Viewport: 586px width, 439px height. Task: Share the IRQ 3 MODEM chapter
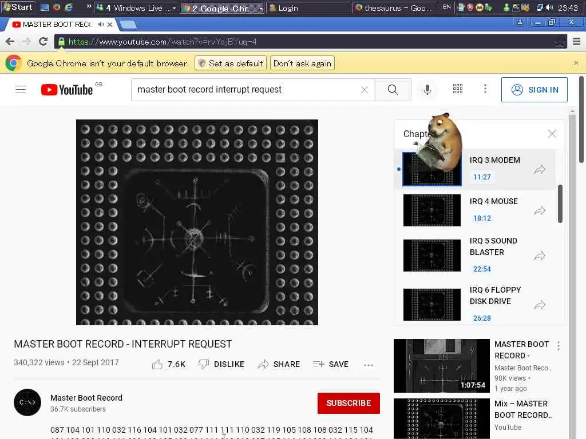[540, 169]
